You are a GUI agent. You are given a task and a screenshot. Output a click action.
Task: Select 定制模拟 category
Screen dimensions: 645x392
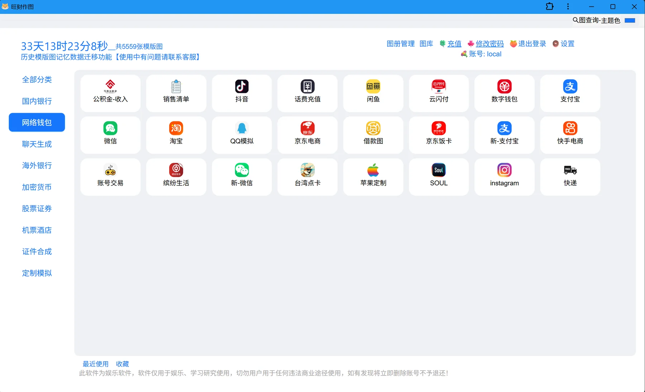point(37,273)
